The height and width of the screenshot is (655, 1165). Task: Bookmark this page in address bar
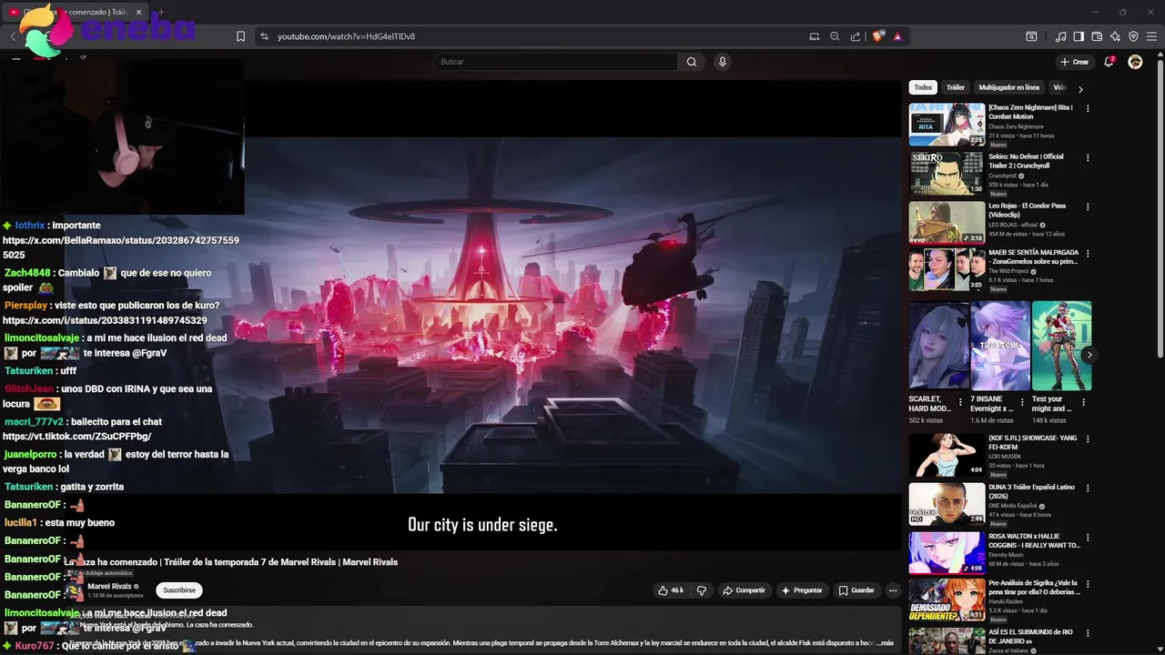(x=240, y=36)
